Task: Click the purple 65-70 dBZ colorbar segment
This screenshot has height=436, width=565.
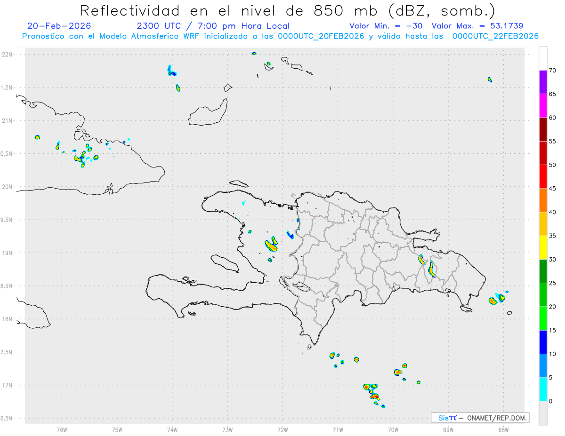Action: 543,82
